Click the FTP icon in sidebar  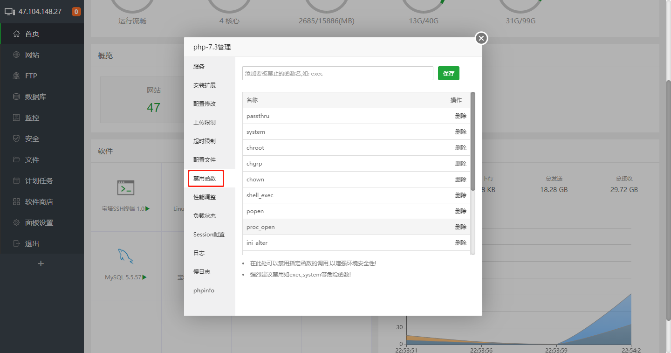click(16, 76)
